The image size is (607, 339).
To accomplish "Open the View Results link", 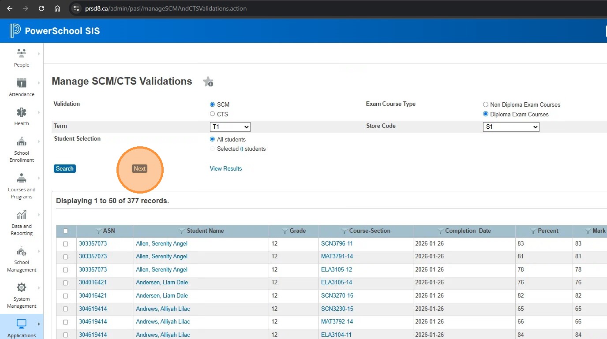I will tap(226, 169).
